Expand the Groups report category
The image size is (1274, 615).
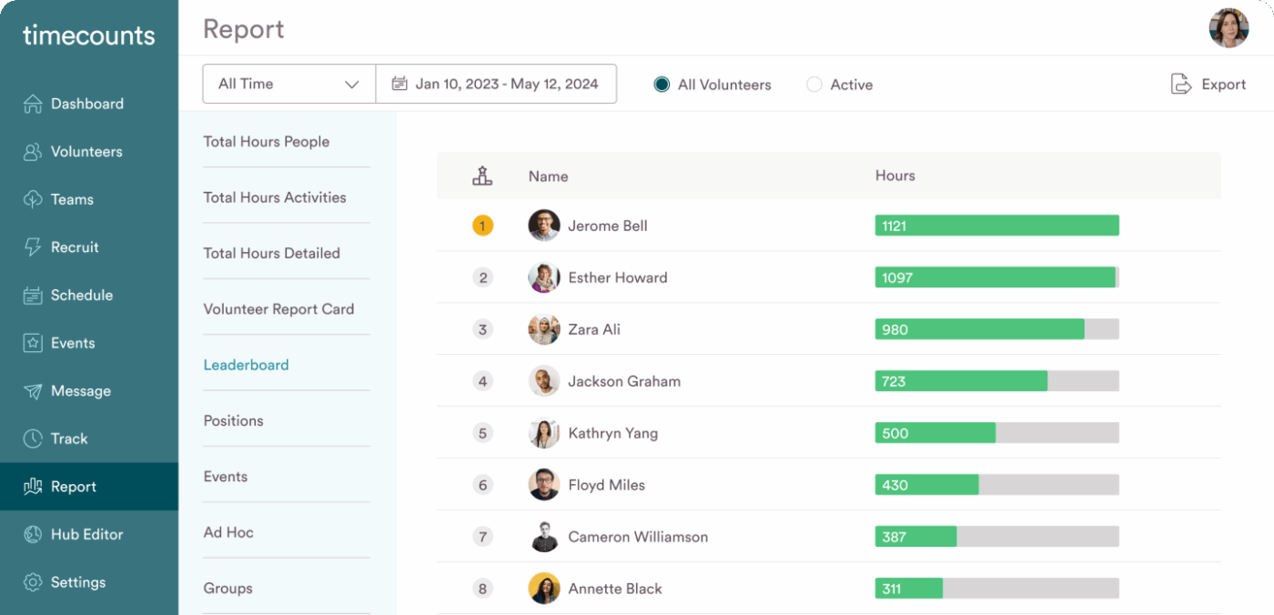pyautogui.click(x=227, y=588)
